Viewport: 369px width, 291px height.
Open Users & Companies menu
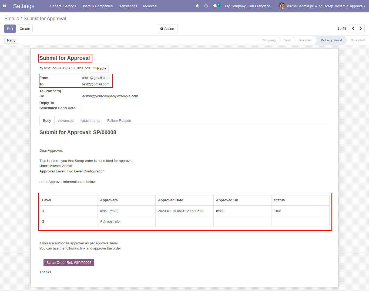pos(97,6)
